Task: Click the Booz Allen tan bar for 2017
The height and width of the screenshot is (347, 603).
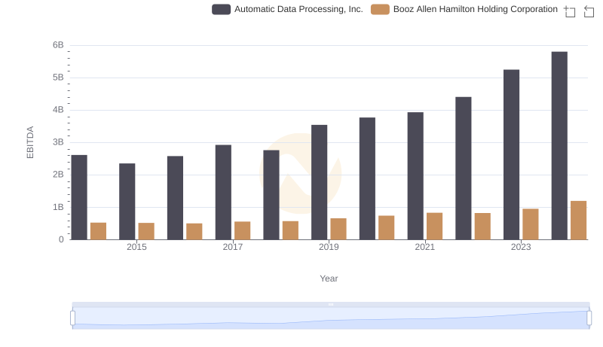Action: pyautogui.click(x=242, y=230)
